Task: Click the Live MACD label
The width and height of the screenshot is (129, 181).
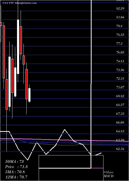Action: [x=109, y=174]
